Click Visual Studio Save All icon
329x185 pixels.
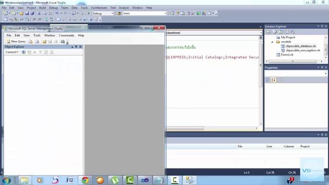point(32,13)
